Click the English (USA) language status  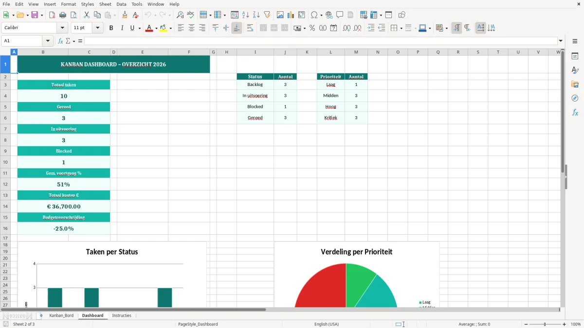[x=327, y=324]
